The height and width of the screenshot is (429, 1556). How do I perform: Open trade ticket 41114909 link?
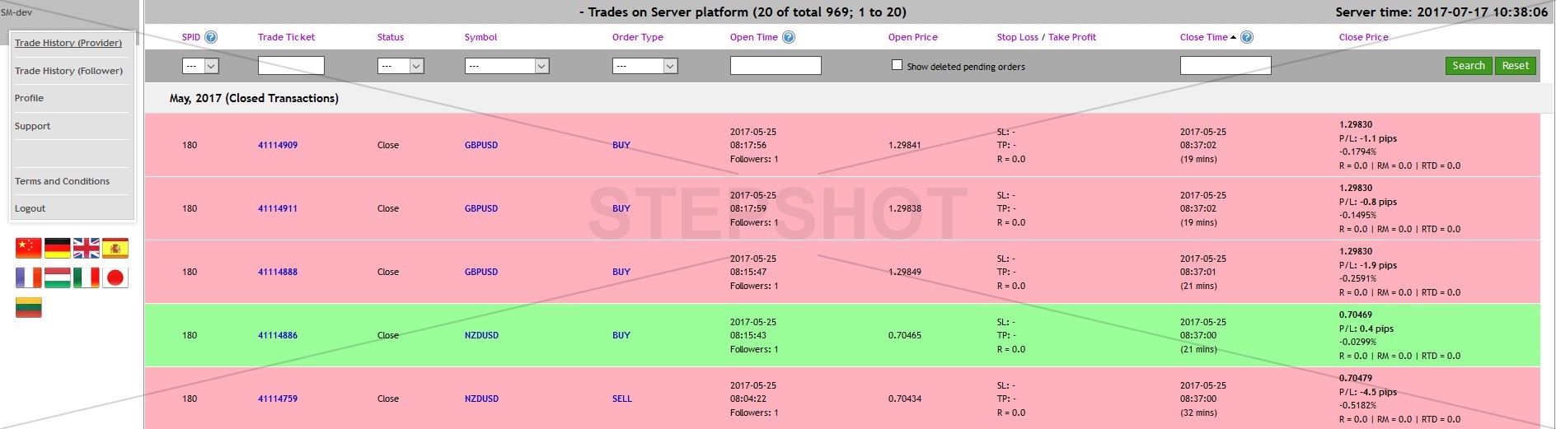[x=278, y=145]
